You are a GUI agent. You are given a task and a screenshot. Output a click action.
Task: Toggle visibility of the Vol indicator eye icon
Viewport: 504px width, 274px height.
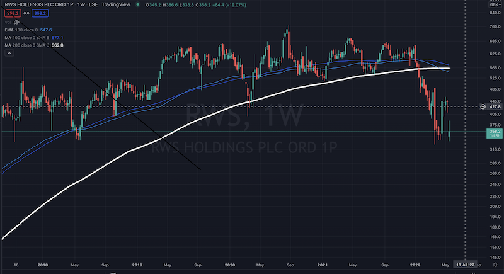coord(16,22)
